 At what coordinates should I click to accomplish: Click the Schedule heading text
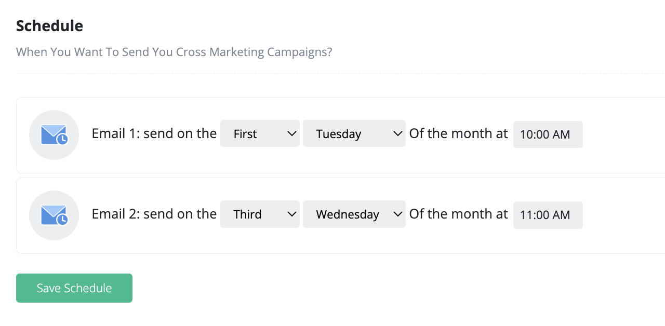[x=49, y=25]
